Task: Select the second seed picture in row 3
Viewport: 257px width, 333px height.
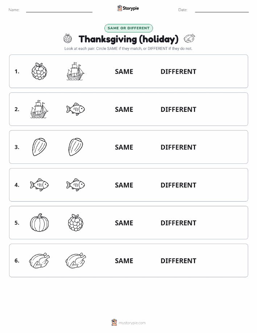Action: (x=75, y=147)
